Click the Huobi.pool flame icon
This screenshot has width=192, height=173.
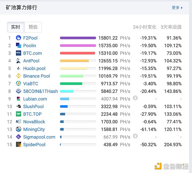click(19, 68)
